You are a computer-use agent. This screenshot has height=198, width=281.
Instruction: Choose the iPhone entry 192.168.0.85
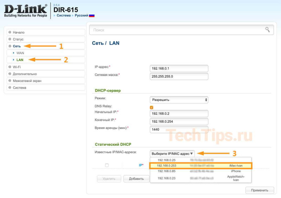click(201, 171)
